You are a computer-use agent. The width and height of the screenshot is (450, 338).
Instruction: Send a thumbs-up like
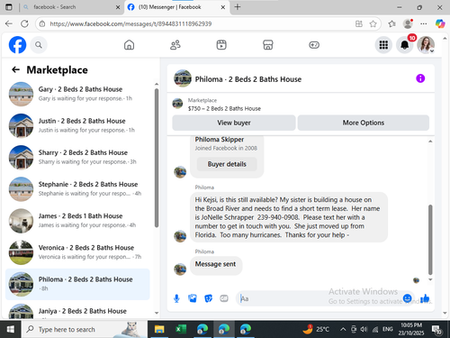click(x=425, y=298)
